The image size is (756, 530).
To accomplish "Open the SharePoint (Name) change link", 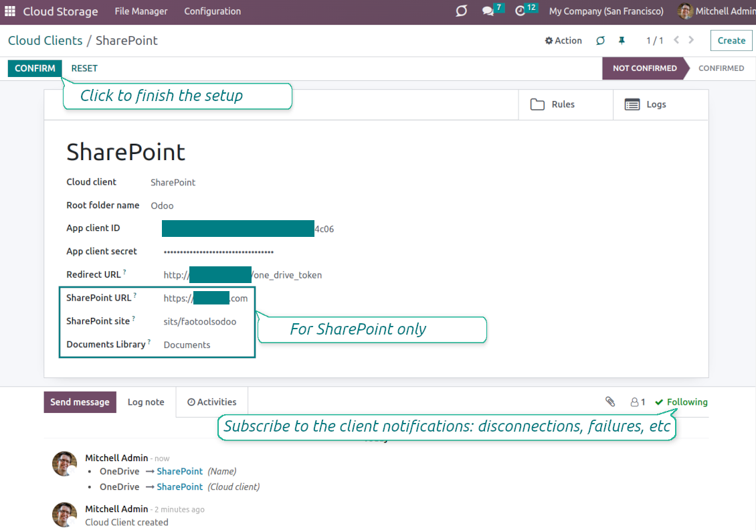I will coord(179,471).
